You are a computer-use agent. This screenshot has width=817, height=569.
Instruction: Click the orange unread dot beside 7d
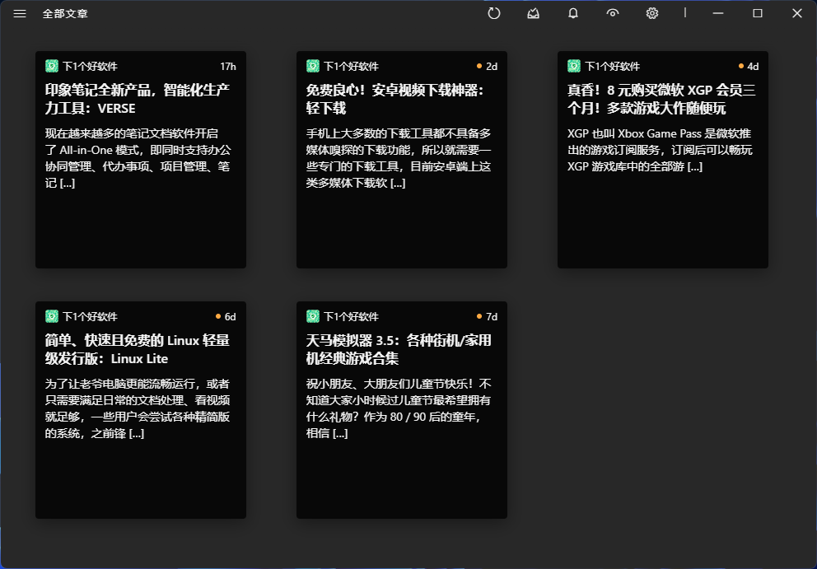(x=479, y=316)
